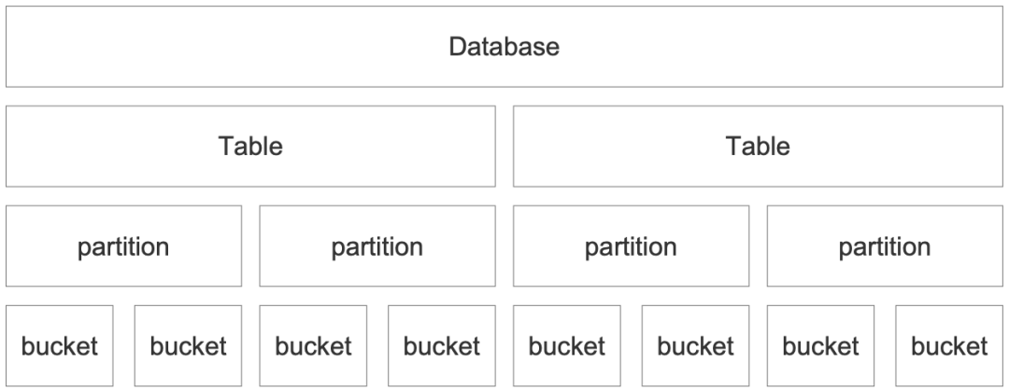Click the "Table" text in right table

758,147
